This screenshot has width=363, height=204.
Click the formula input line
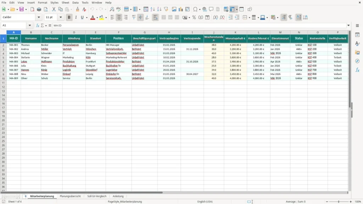click(199, 25)
